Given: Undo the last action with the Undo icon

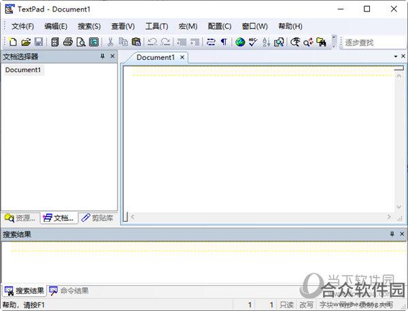Looking at the screenshot, I should 152,42.
